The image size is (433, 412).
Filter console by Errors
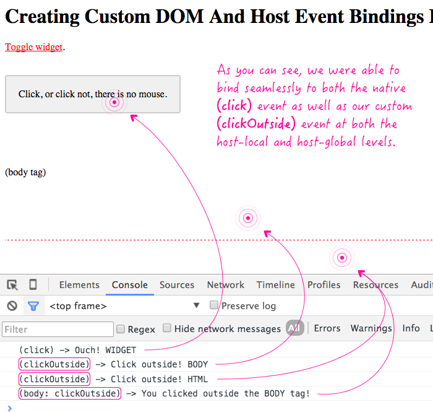(x=327, y=328)
